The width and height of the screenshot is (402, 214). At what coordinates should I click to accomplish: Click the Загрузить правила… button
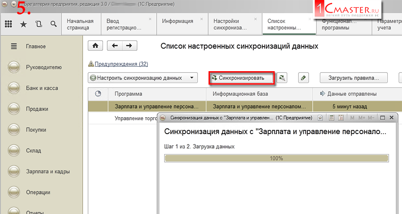pos(353,78)
